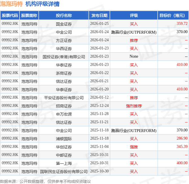Click date 2025-11-21
Screen dimensions: 189x184
[x=99, y=122]
